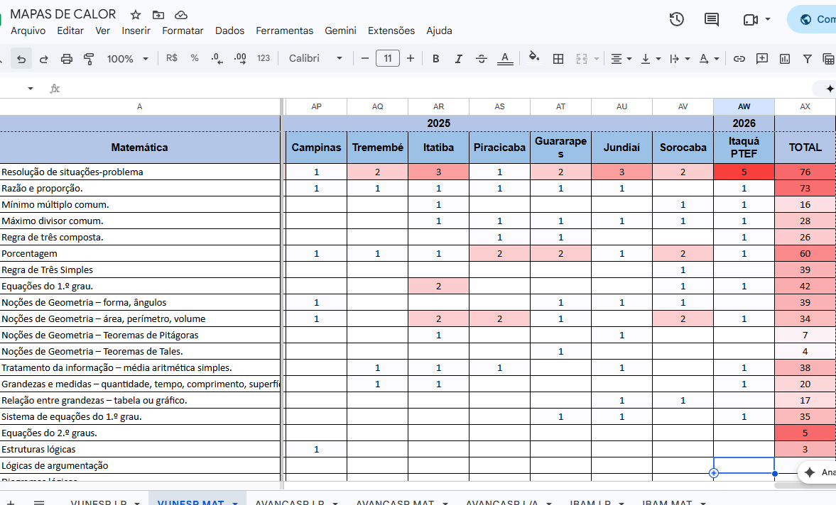The height and width of the screenshot is (505, 836).
Task: Open the Calibri font dropdown
Action: tap(315, 58)
